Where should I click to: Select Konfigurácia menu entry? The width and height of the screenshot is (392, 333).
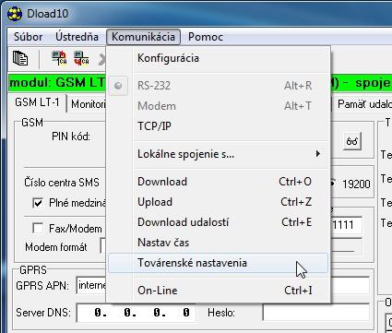click(x=219, y=58)
